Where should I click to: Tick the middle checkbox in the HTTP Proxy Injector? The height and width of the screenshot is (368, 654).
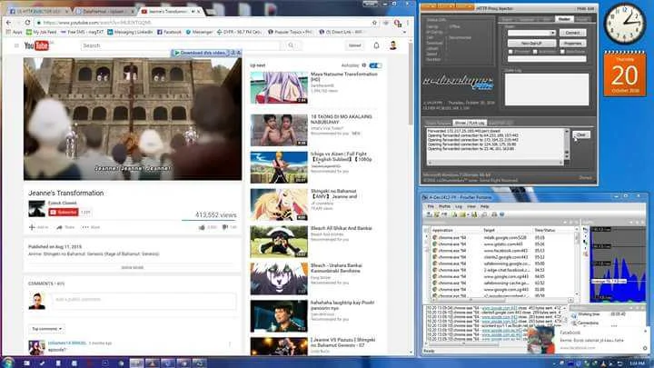(x=535, y=52)
